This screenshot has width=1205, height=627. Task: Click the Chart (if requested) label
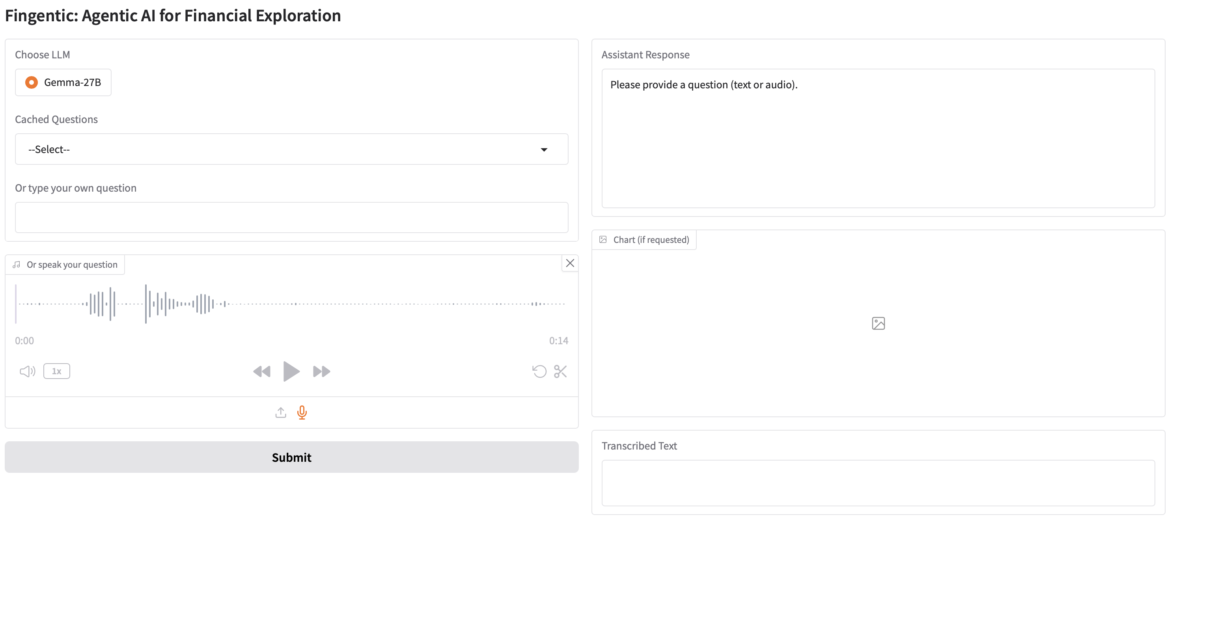(x=650, y=240)
